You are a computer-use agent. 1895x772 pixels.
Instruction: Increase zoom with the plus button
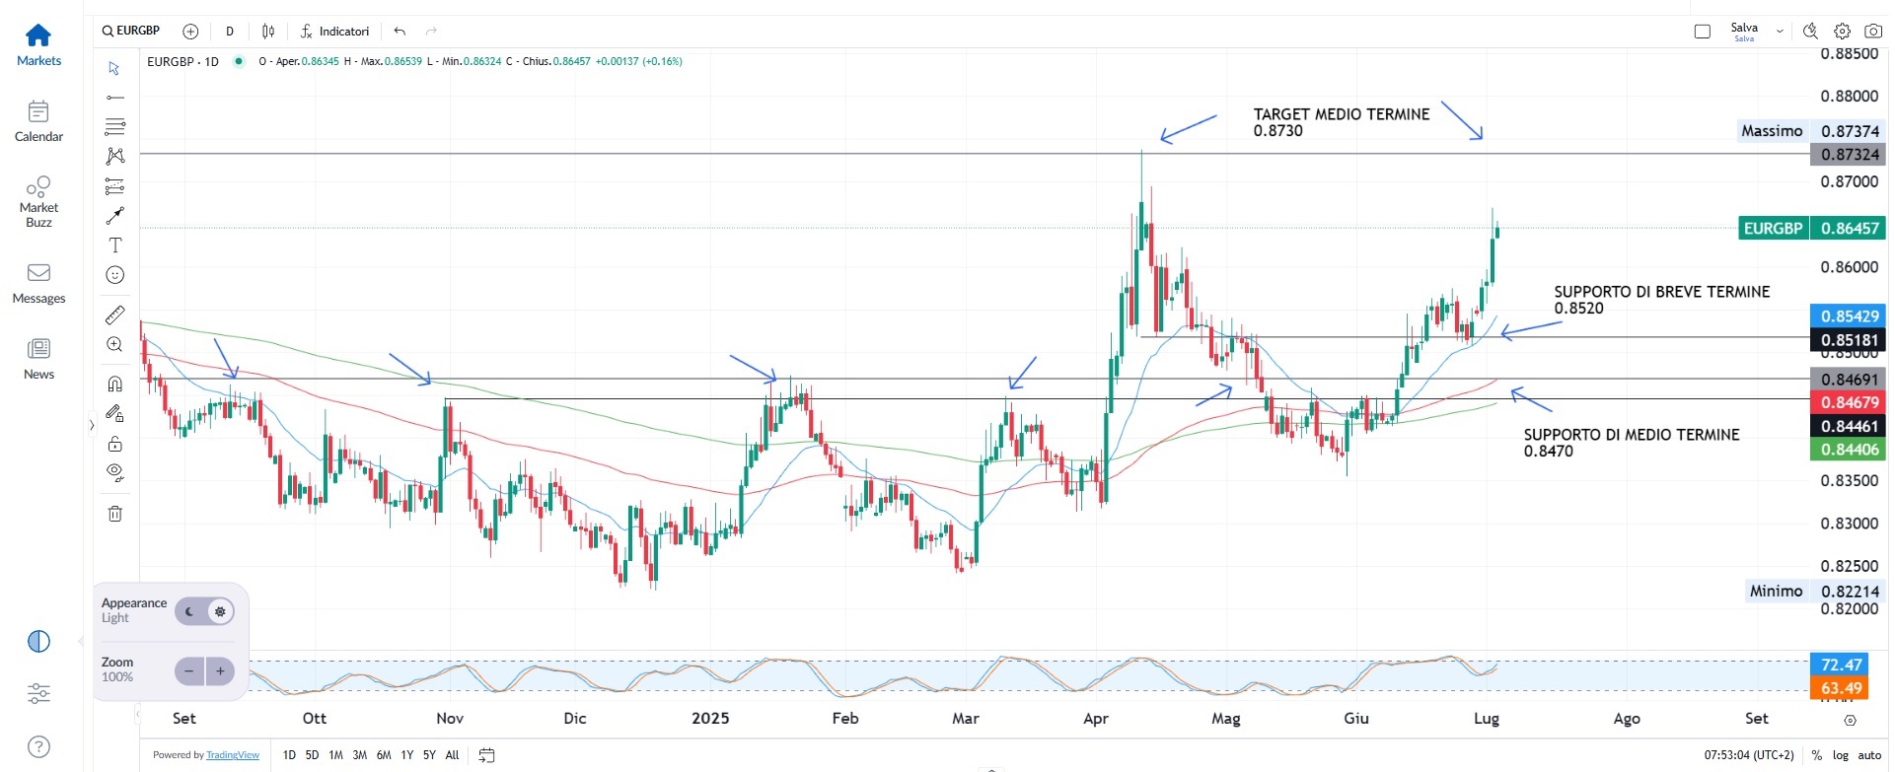[x=220, y=671]
